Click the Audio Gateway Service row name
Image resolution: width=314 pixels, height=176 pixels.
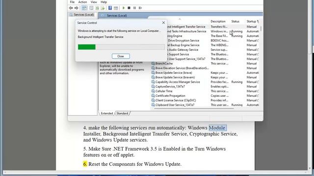(183, 49)
